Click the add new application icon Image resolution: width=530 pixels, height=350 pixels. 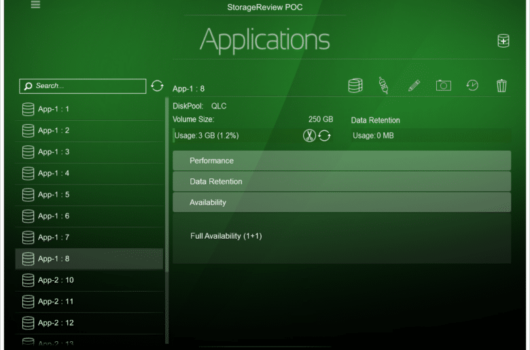point(503,41)
